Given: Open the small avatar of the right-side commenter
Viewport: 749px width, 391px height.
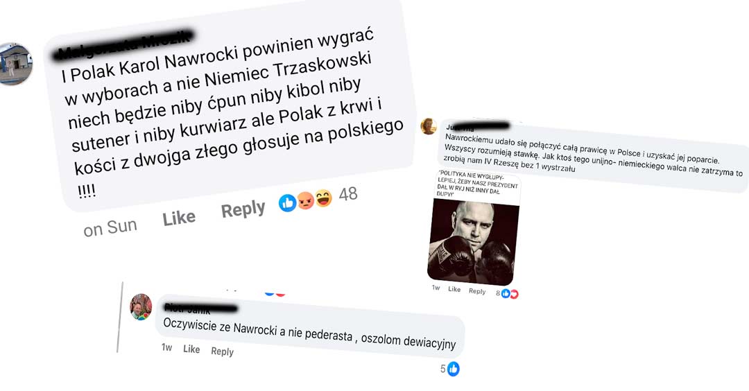Looking at the screenshot, I should (429, 126).
